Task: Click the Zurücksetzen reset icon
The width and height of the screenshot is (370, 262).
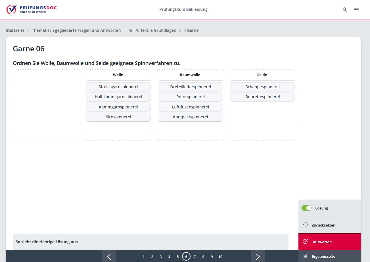Action: coord(306,225)
